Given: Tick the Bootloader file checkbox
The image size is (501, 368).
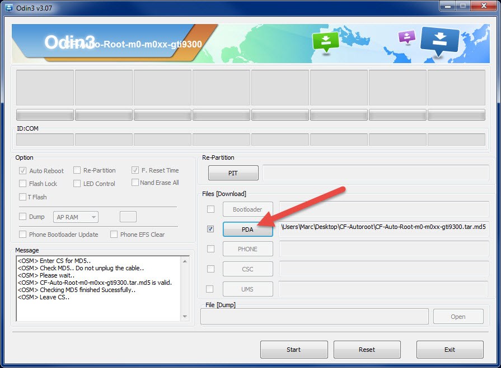Looking at the screenshot, I should (210, 209).
